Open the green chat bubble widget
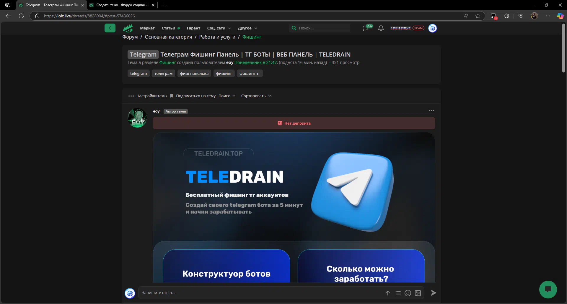 [x=548, y=289]
